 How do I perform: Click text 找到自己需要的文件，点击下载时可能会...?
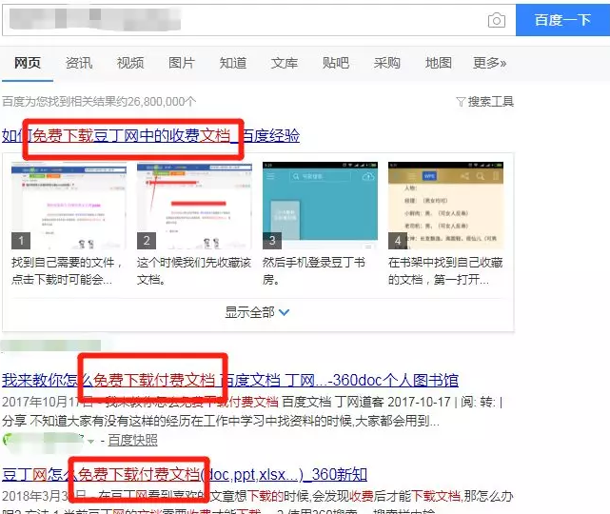tap(67, 271)
